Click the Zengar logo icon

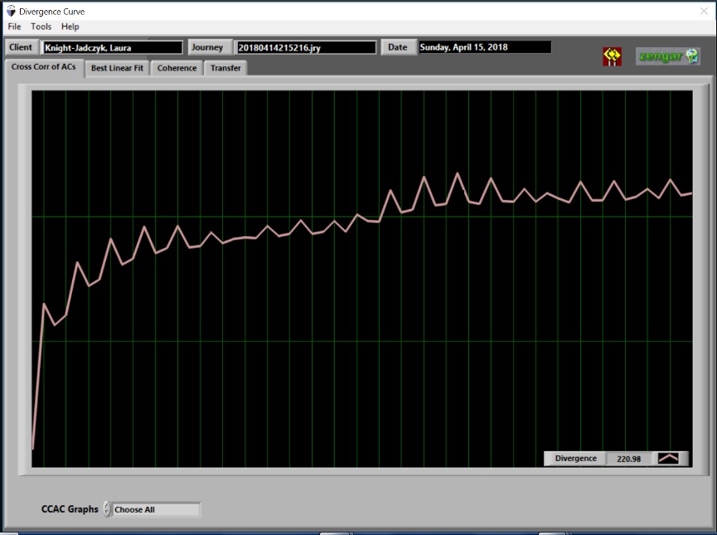click(667, 56)
